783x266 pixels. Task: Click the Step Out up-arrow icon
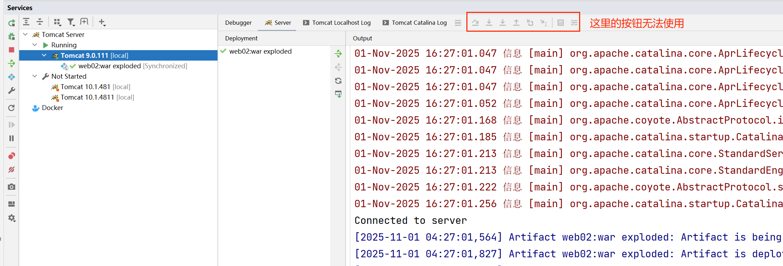click(516, 23)
